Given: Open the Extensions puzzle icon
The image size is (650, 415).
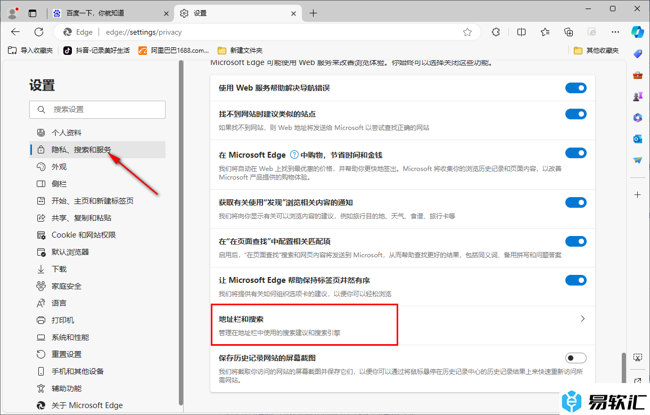Looking at the screenshot, I should tap(496, 32).
